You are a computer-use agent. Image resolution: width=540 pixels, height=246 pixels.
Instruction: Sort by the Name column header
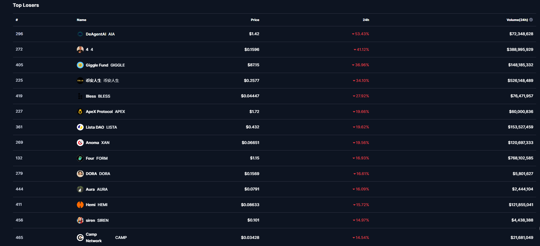pyautogui.click(x=82, y=20)
